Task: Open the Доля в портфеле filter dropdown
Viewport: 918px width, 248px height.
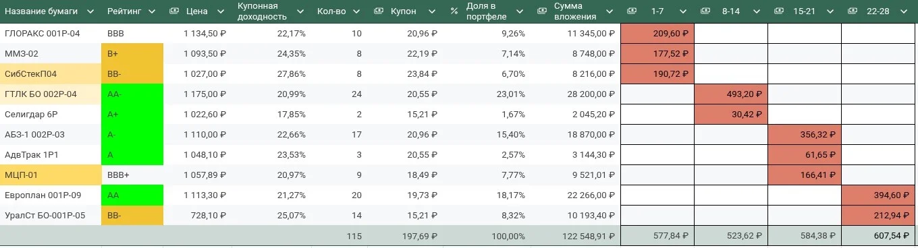Action: 520,11
